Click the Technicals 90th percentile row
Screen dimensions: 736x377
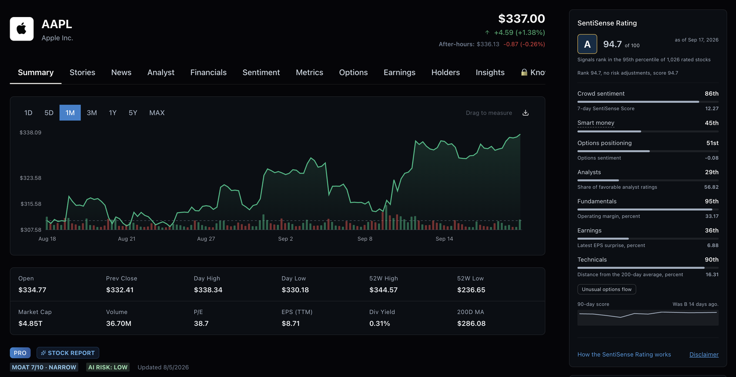coord(648,260)
